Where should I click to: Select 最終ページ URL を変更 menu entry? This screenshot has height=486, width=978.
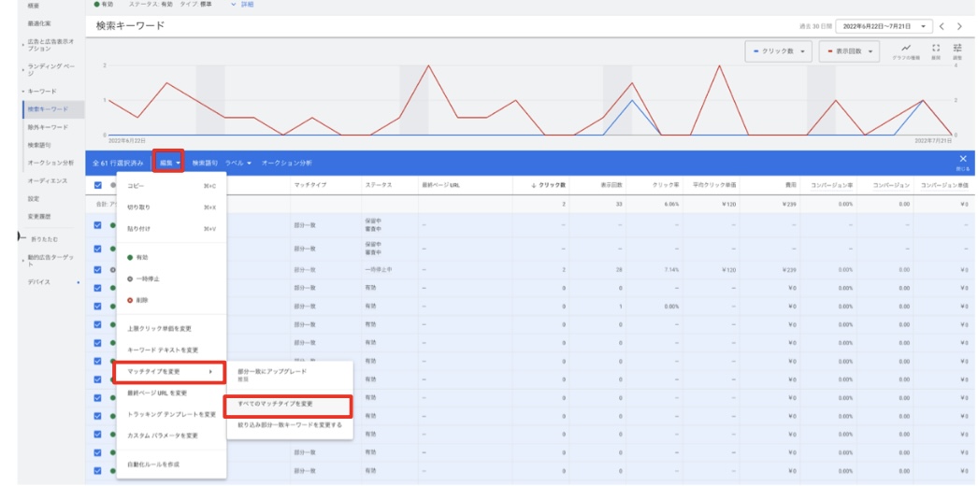click(x=171, y=393)
